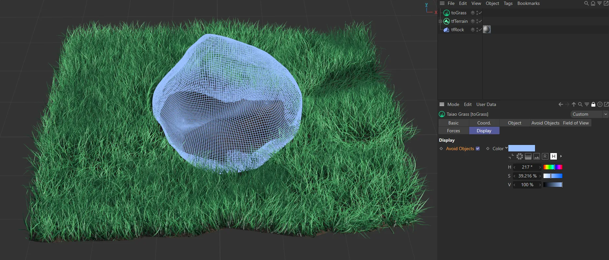Click the Attribute Manager up arrow
Screen dimensions: 609x260
574,104
